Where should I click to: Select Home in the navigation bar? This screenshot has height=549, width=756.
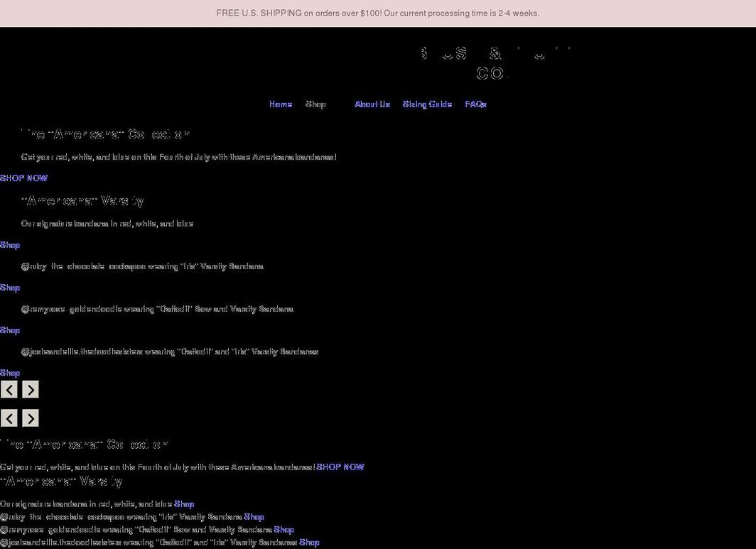coord(280,104)
